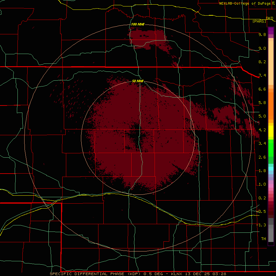Click the -0.5 value on color scale
Screen dimensions: 276x276
(261, 212)
